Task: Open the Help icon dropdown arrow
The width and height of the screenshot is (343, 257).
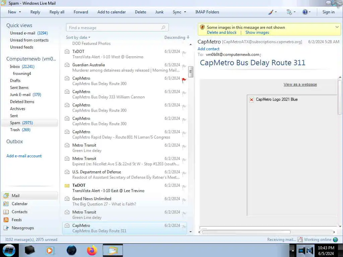Action: click(x=310, y=12)
